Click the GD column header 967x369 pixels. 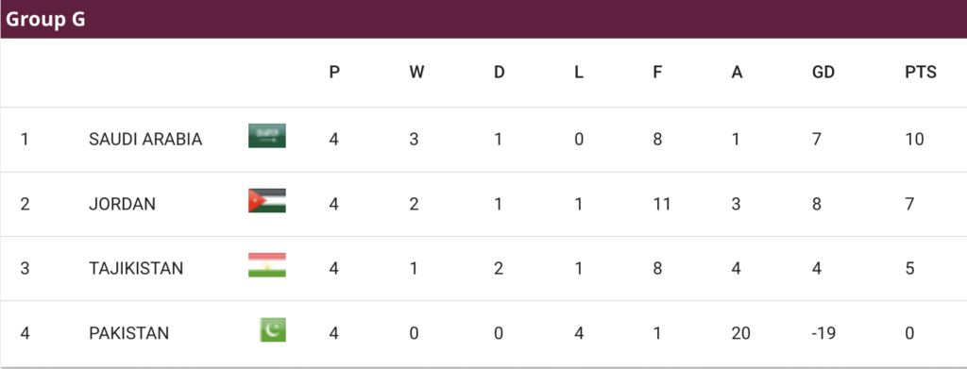(x=823, y=73)
